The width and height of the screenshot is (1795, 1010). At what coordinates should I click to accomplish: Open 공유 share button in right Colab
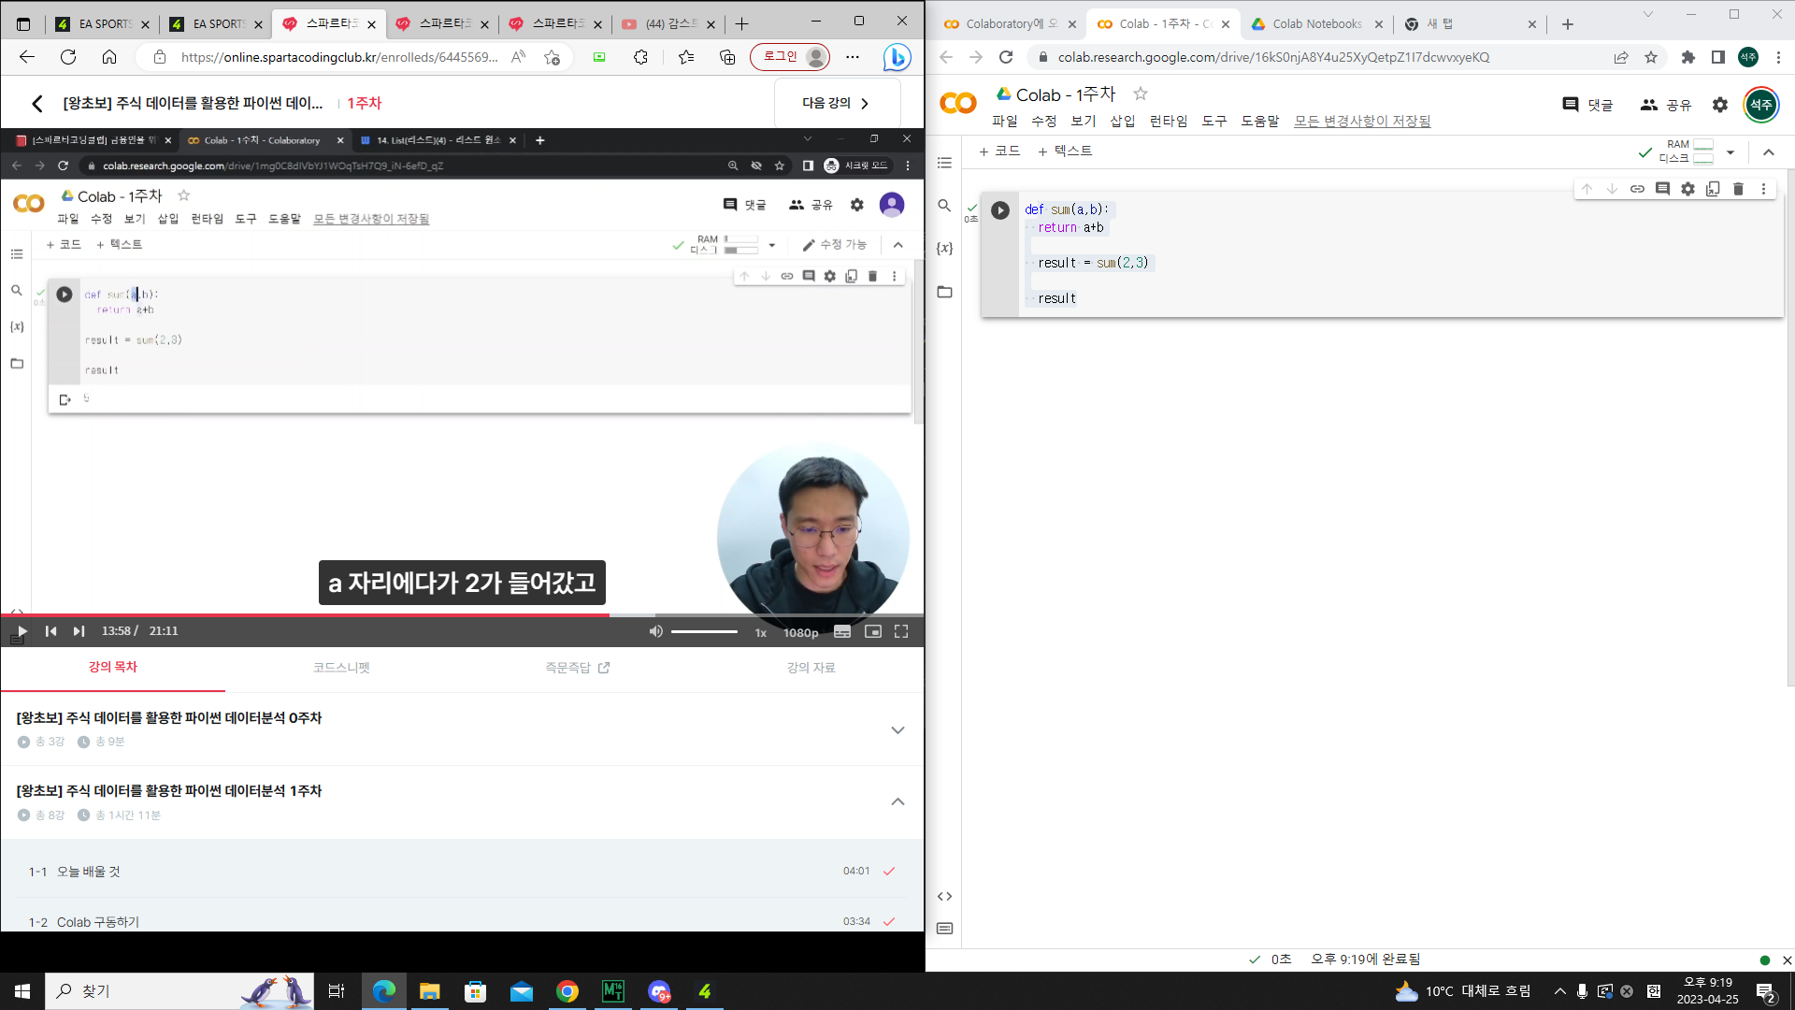click(x=1666, y=105)
